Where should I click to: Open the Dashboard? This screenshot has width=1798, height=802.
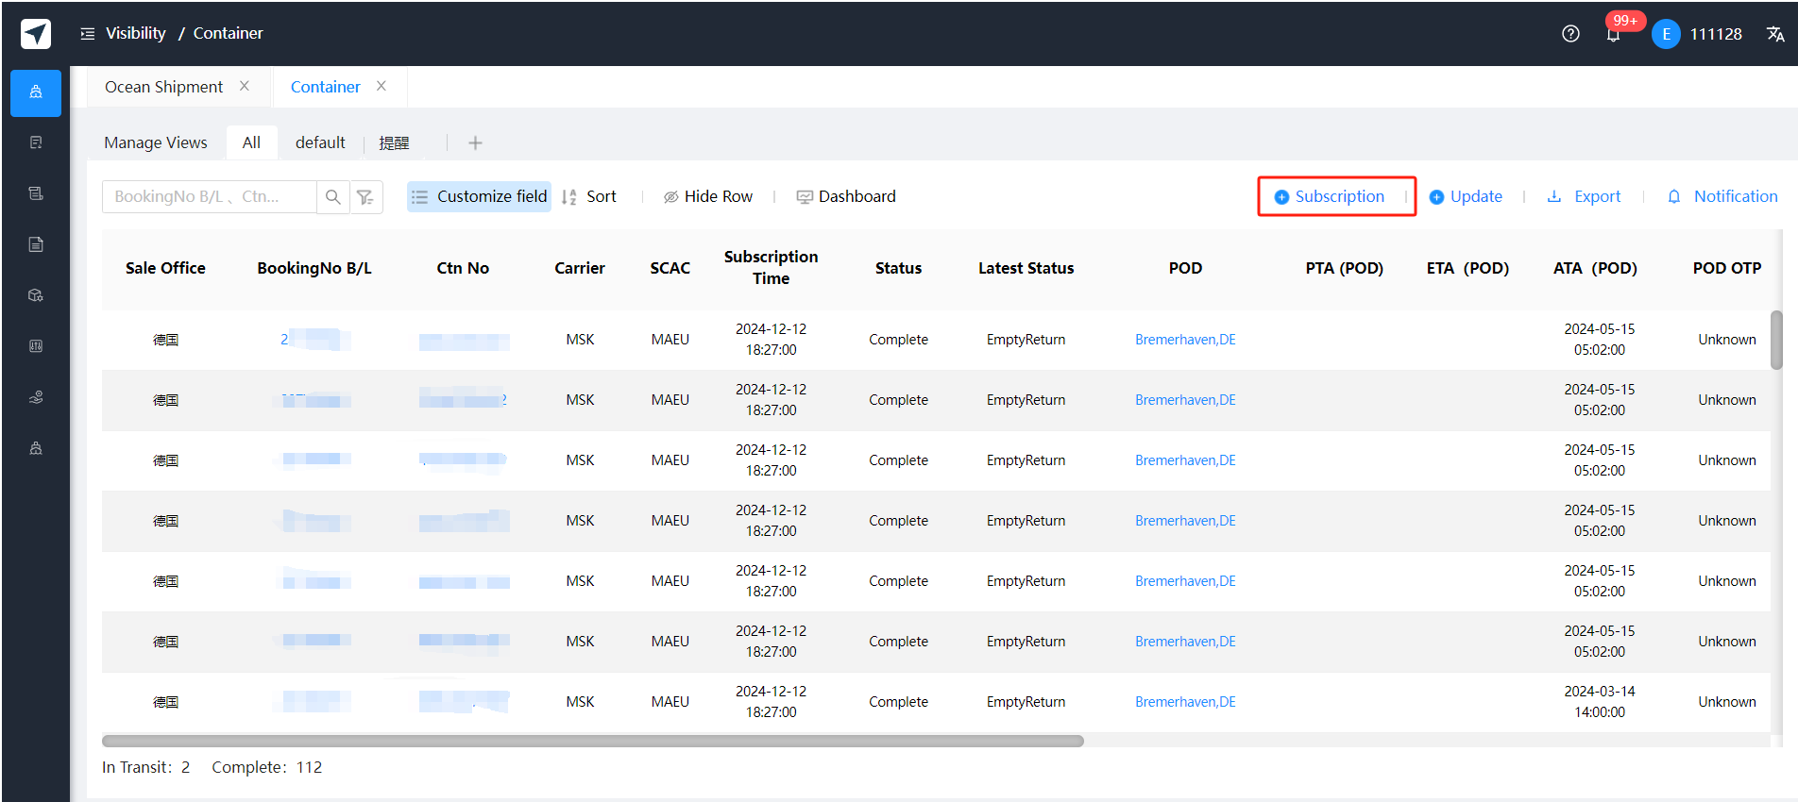(846, 196)
